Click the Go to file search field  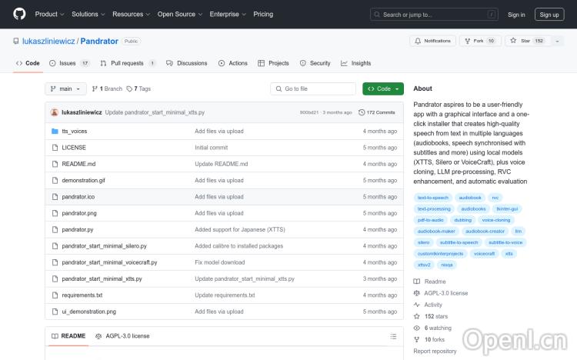pos(316,88)
